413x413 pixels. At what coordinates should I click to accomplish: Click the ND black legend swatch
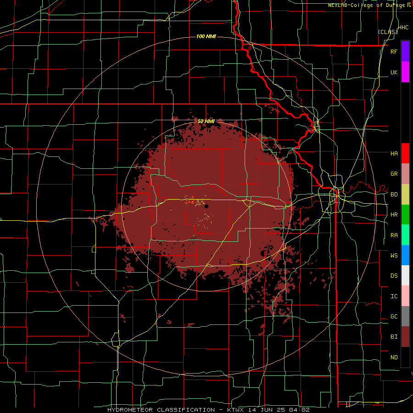(405, 357)
